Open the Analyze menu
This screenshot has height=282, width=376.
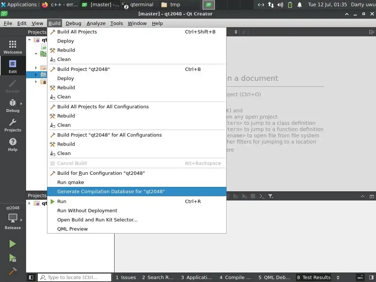pyautogui.click(x=96, y=23)
